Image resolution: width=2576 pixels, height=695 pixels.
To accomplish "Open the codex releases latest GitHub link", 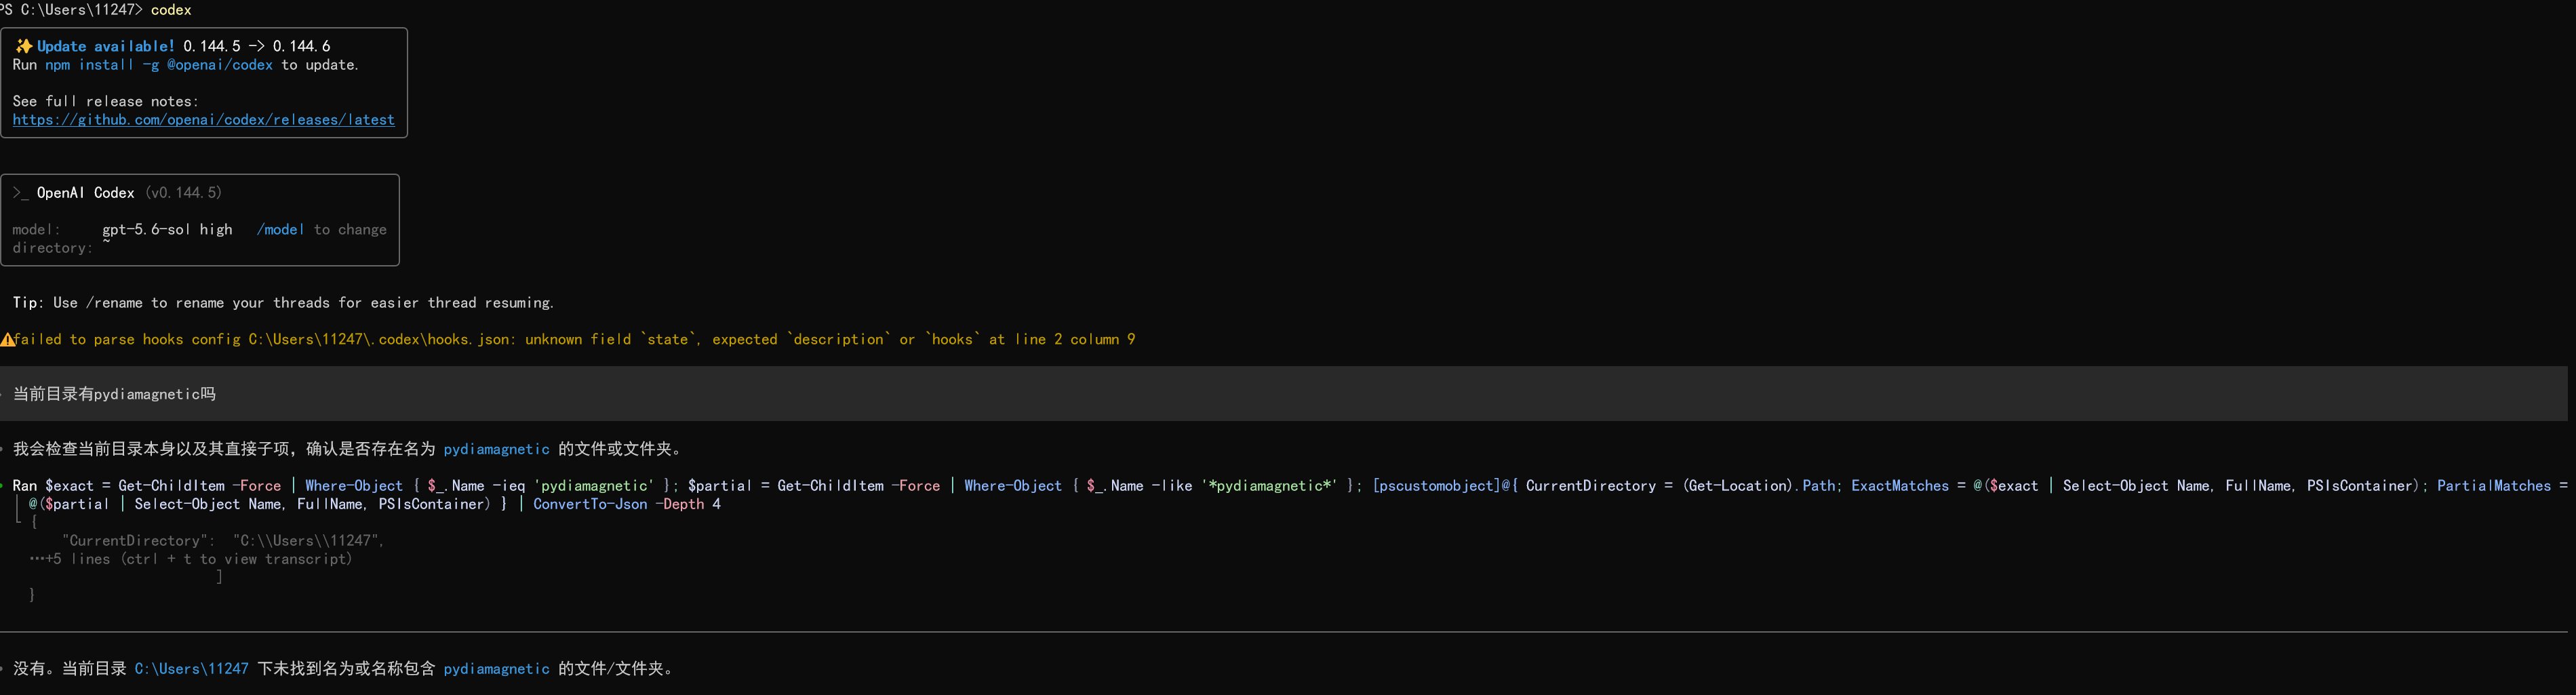I will pyautogui.click(x=203, y=120).
